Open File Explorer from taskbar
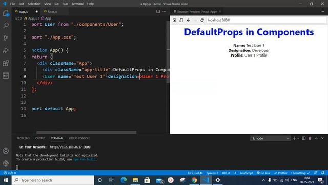Image resolution: width=328 pixels, height=185 pixels. [x=135, y=180]
